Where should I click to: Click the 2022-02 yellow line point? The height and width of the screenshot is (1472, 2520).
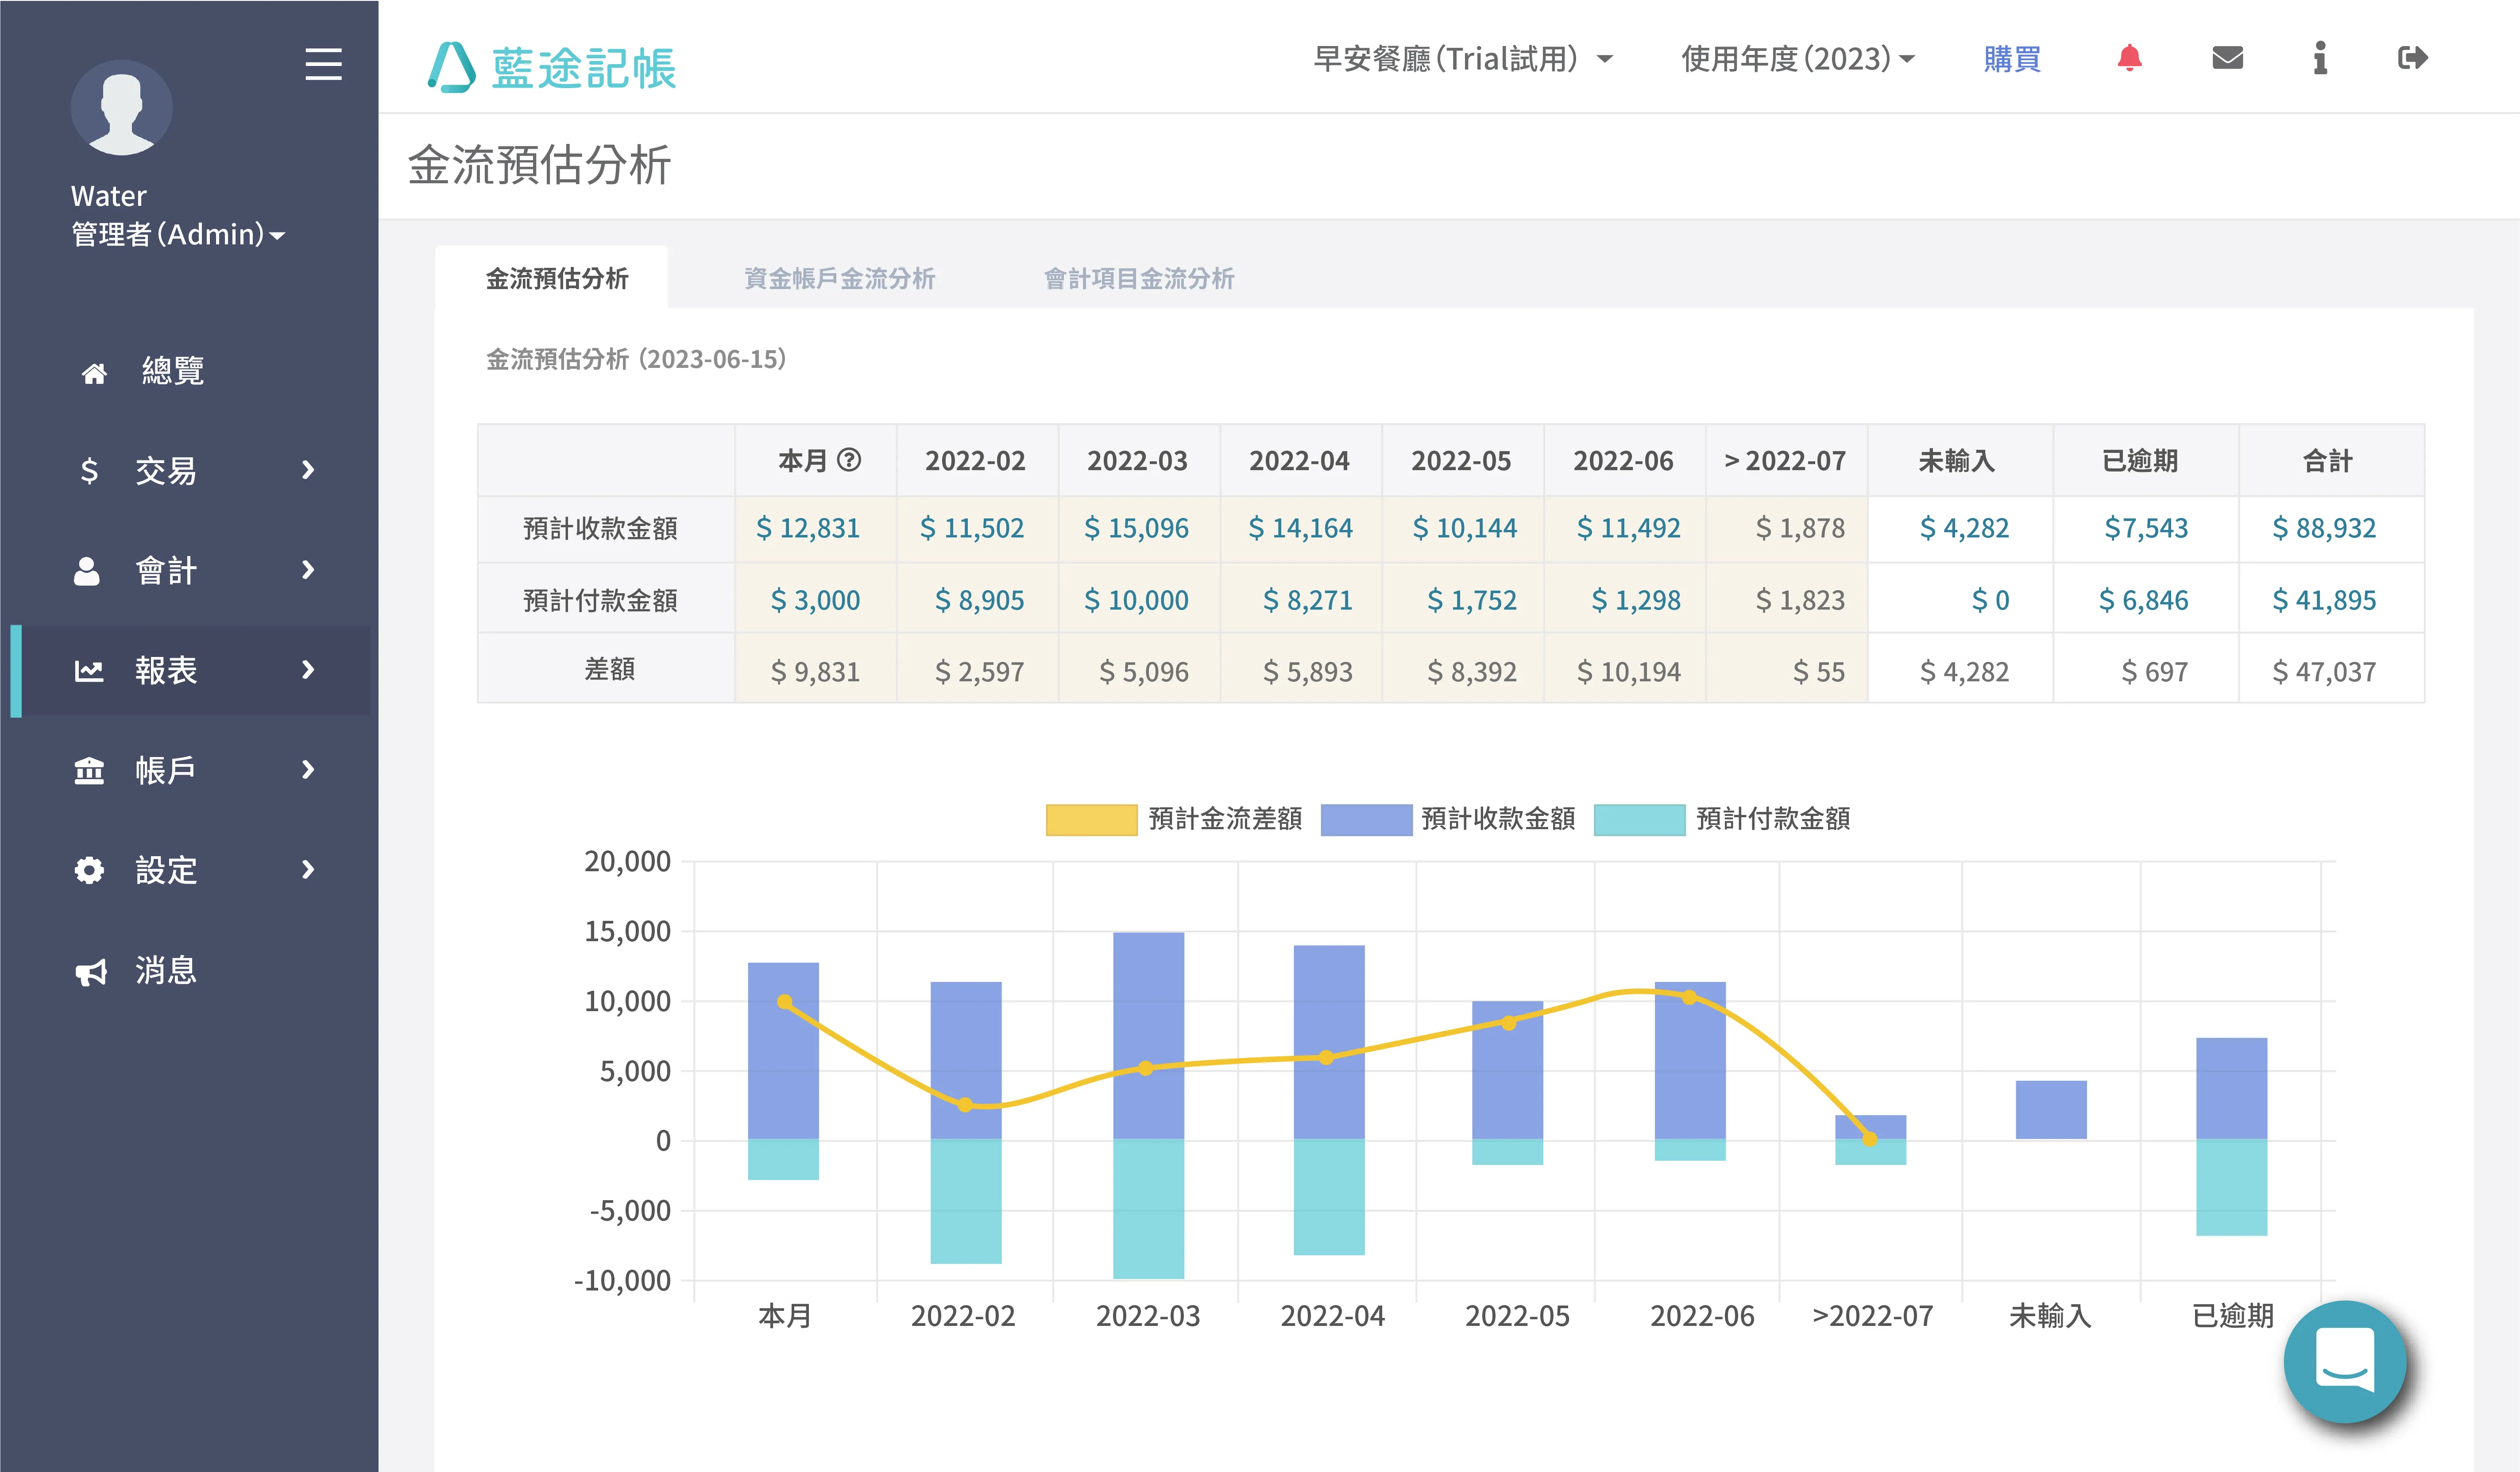coord(965,1105)
